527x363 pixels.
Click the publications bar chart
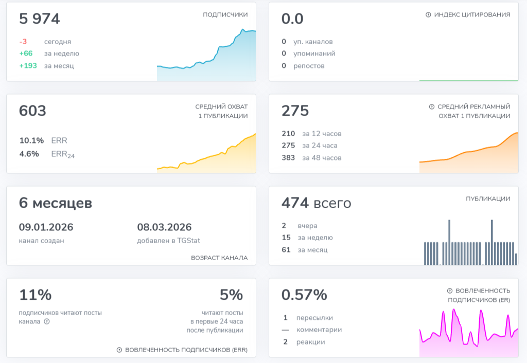point(470,243)
